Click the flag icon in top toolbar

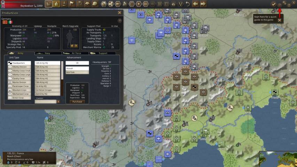[x=72, y=4]
